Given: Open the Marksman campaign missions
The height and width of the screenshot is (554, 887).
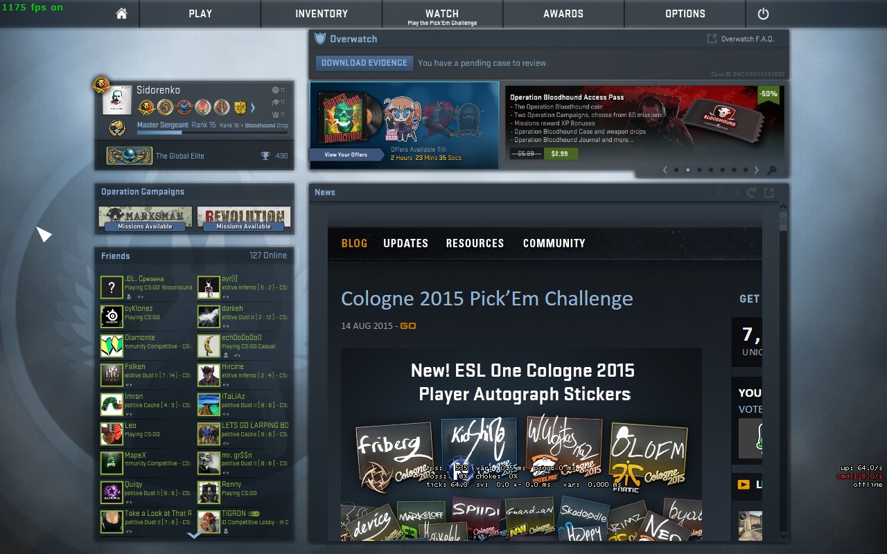Looking at the screenshot, I should pos(146,218).
